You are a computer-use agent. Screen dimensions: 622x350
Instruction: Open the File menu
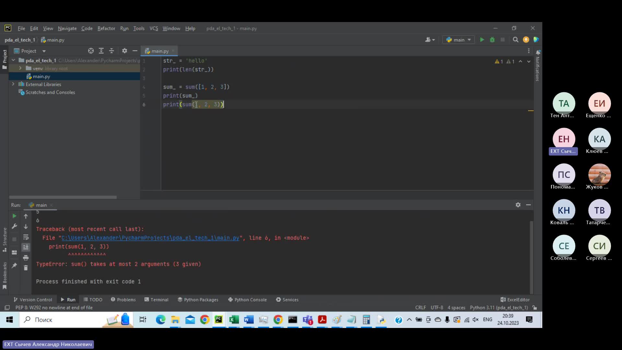click(x=21, y=28)
